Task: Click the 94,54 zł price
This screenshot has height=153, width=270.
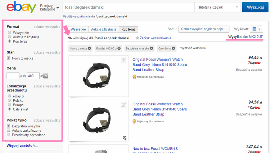Action: point(255,102)
